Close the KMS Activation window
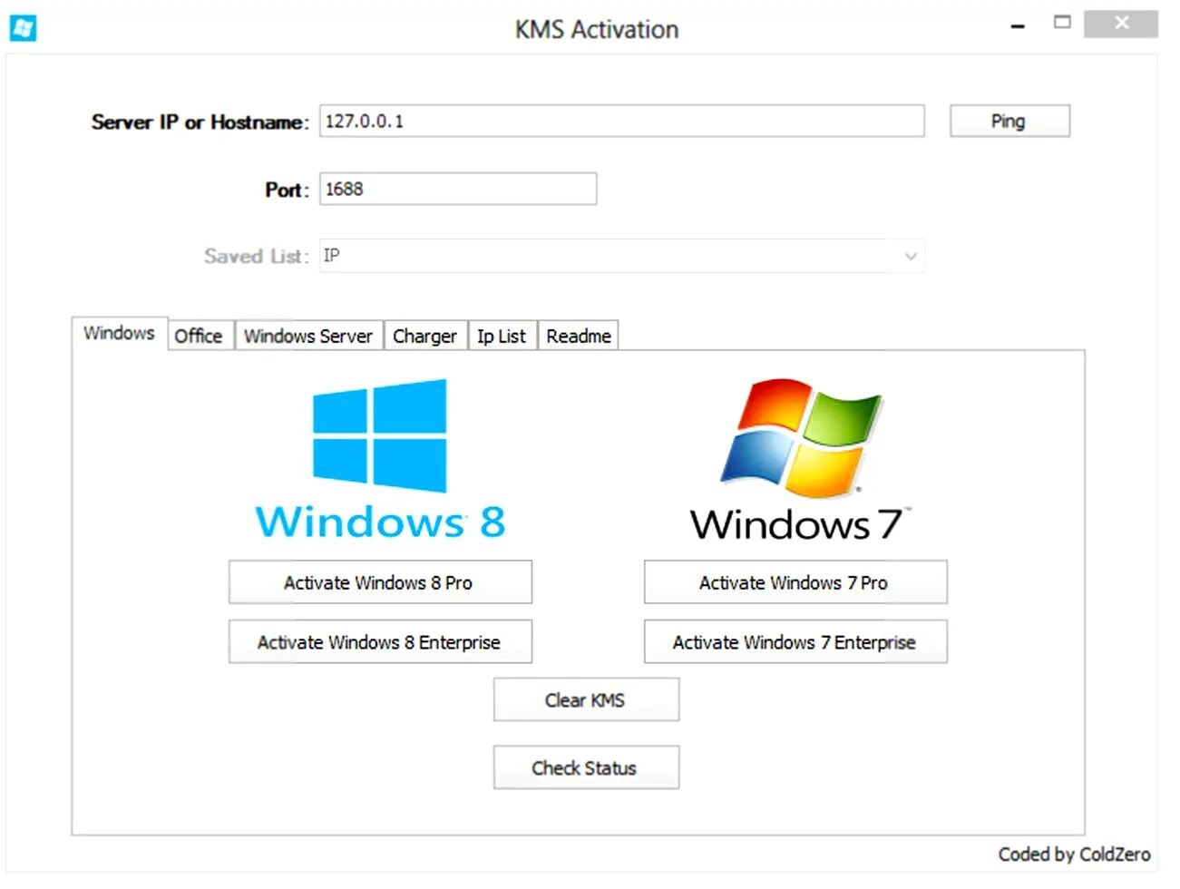1180x889 pixels. pos(1122,24)
